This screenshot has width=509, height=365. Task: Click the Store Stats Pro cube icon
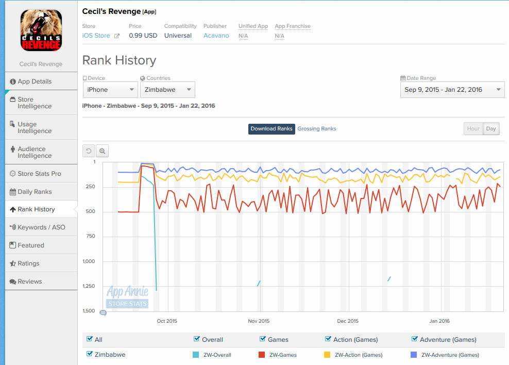(x=13, y=174)
